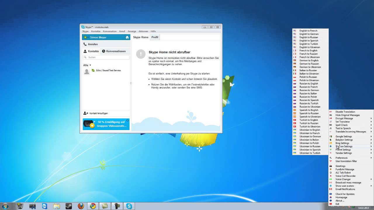Open TeamViewer from the taskbar
This screenshot has height=210, width=374.
pyautogui.click(x=44, y=206)
